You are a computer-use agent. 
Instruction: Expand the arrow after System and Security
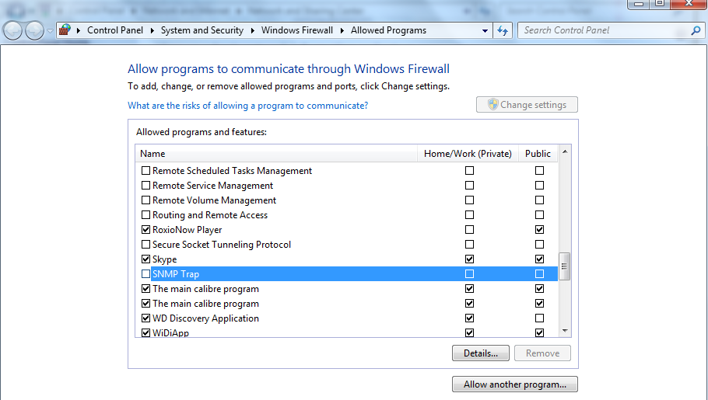pyautogui.click(x=253, y=30)
